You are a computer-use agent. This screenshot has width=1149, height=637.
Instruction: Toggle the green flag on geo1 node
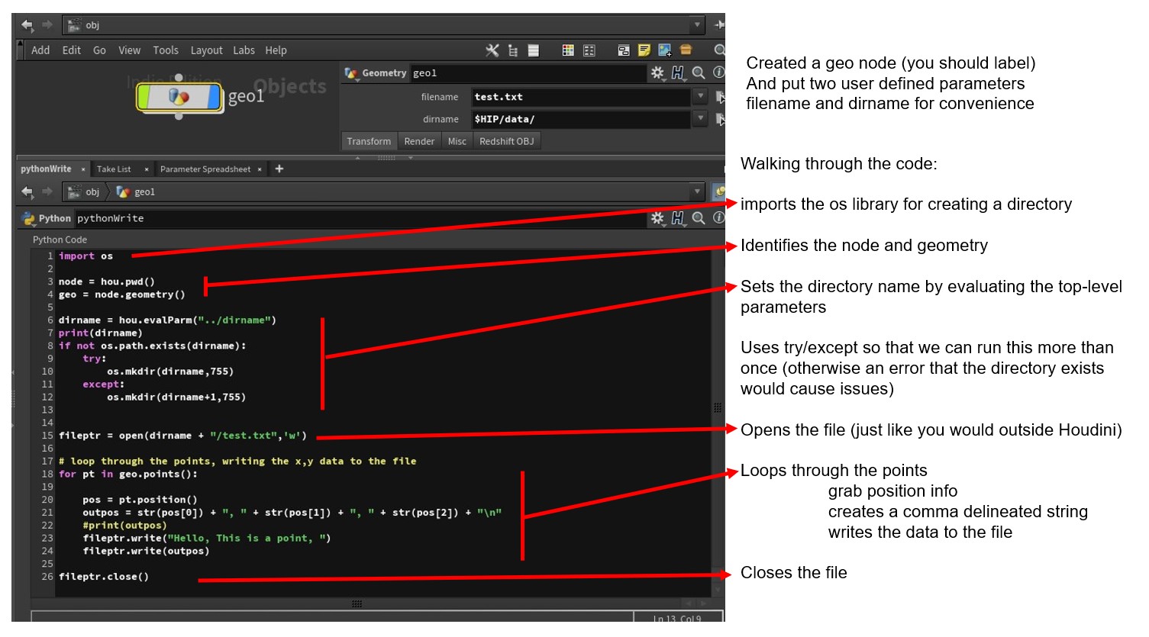144,97
